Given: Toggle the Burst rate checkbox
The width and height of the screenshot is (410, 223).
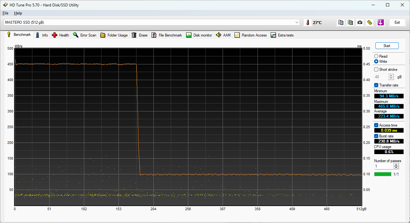Looking at the screenshot, I should pyautogui.click(x=376, y=136).
